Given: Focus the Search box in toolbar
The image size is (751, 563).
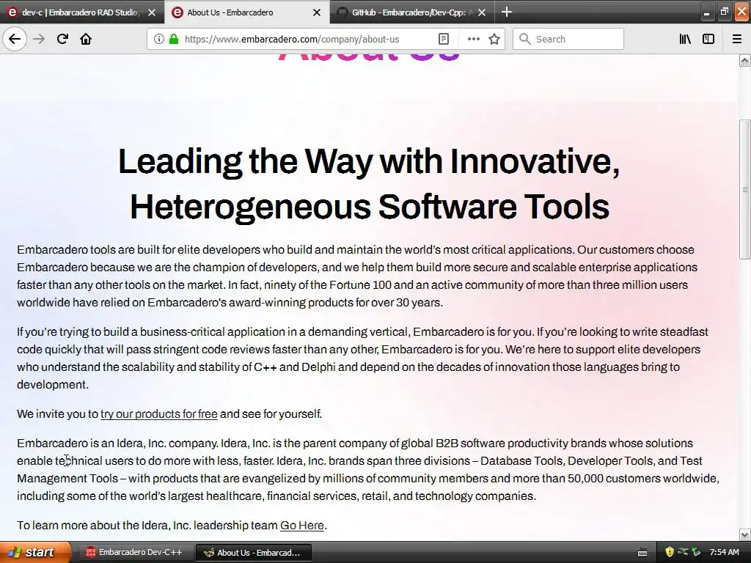Looking at the screenshot, I should (x=568, y=39).
